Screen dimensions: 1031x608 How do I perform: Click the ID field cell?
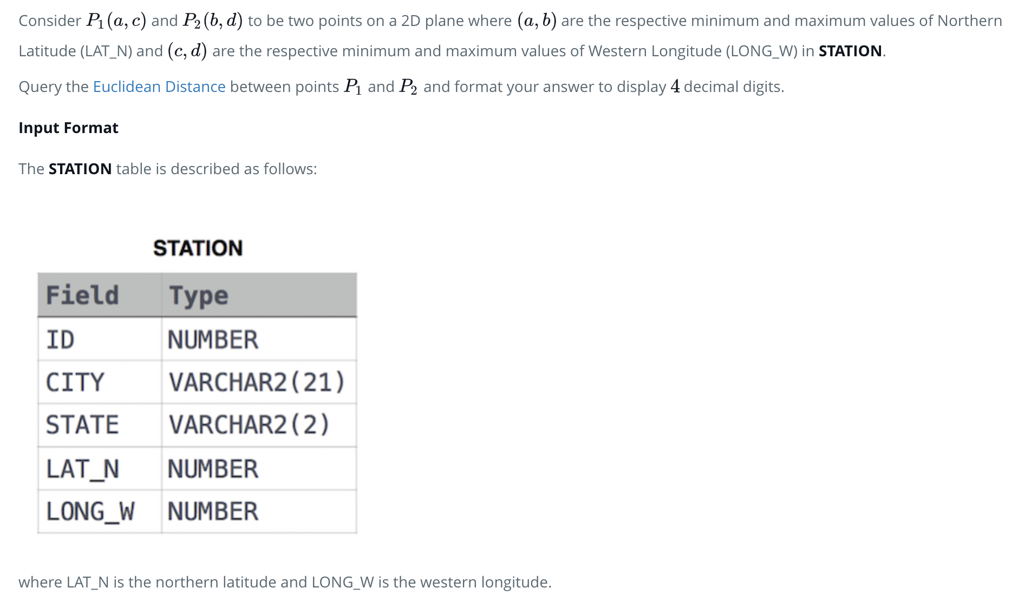point(100,339)
